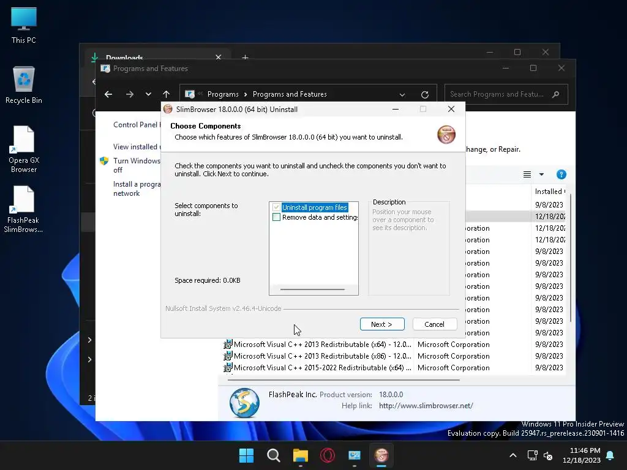This screenshot has height=470, width=627.
Task: Open 'Turn Windows features on or off'
Action: pyautogui.click(x=137, y=165)
